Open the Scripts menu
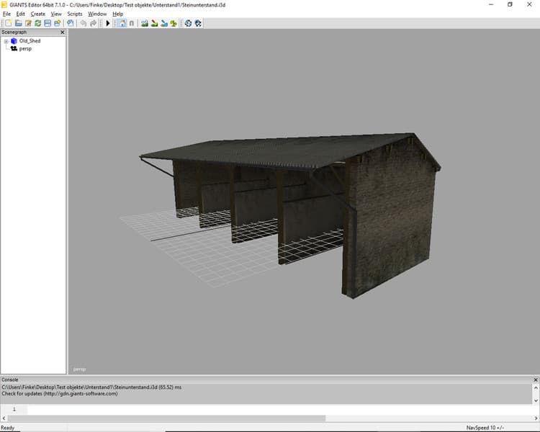Viewport: 540px width, 432px height. point(75,14)
